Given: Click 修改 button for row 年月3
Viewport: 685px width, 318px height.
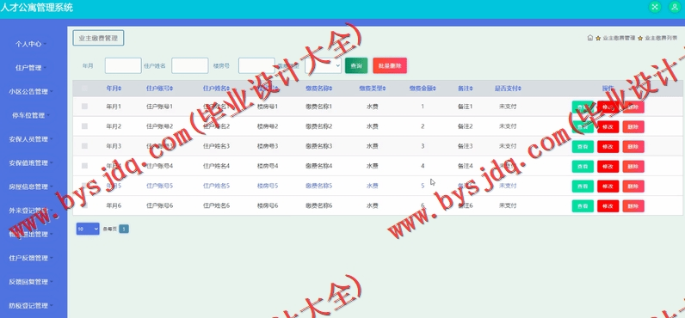Looking at the screenshot, I should (x=608, y=147).
